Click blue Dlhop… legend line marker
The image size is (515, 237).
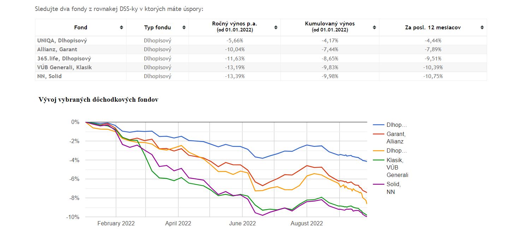coord(378,125)
